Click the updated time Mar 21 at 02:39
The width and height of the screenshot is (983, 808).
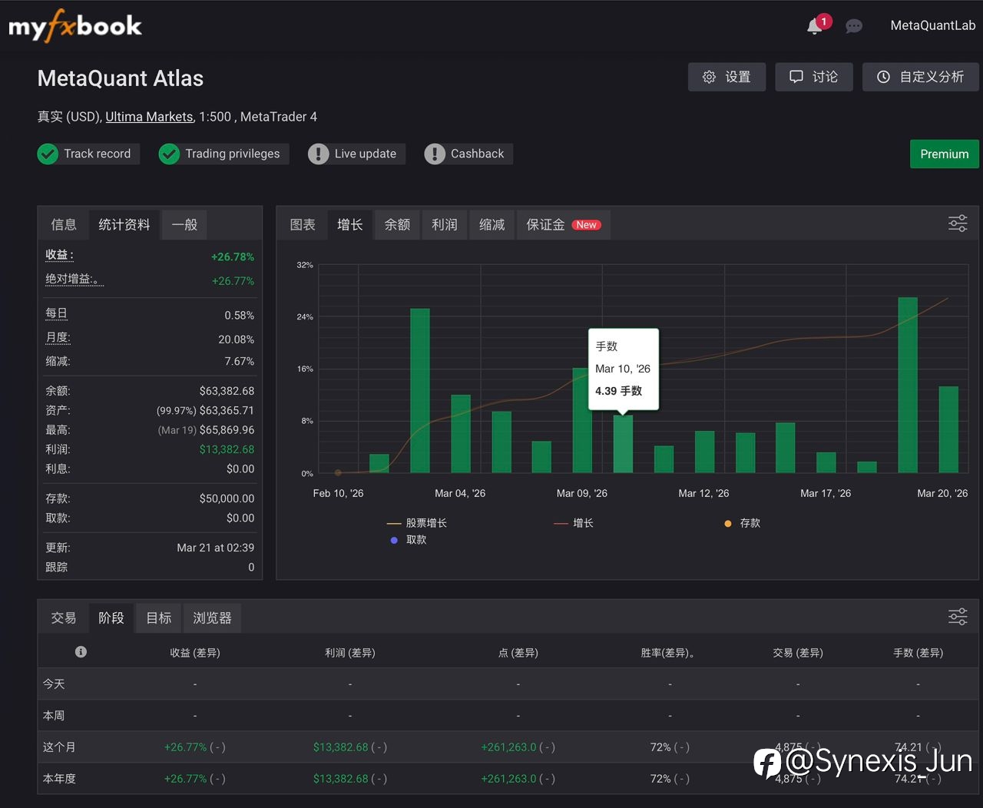tap(215, 548)
